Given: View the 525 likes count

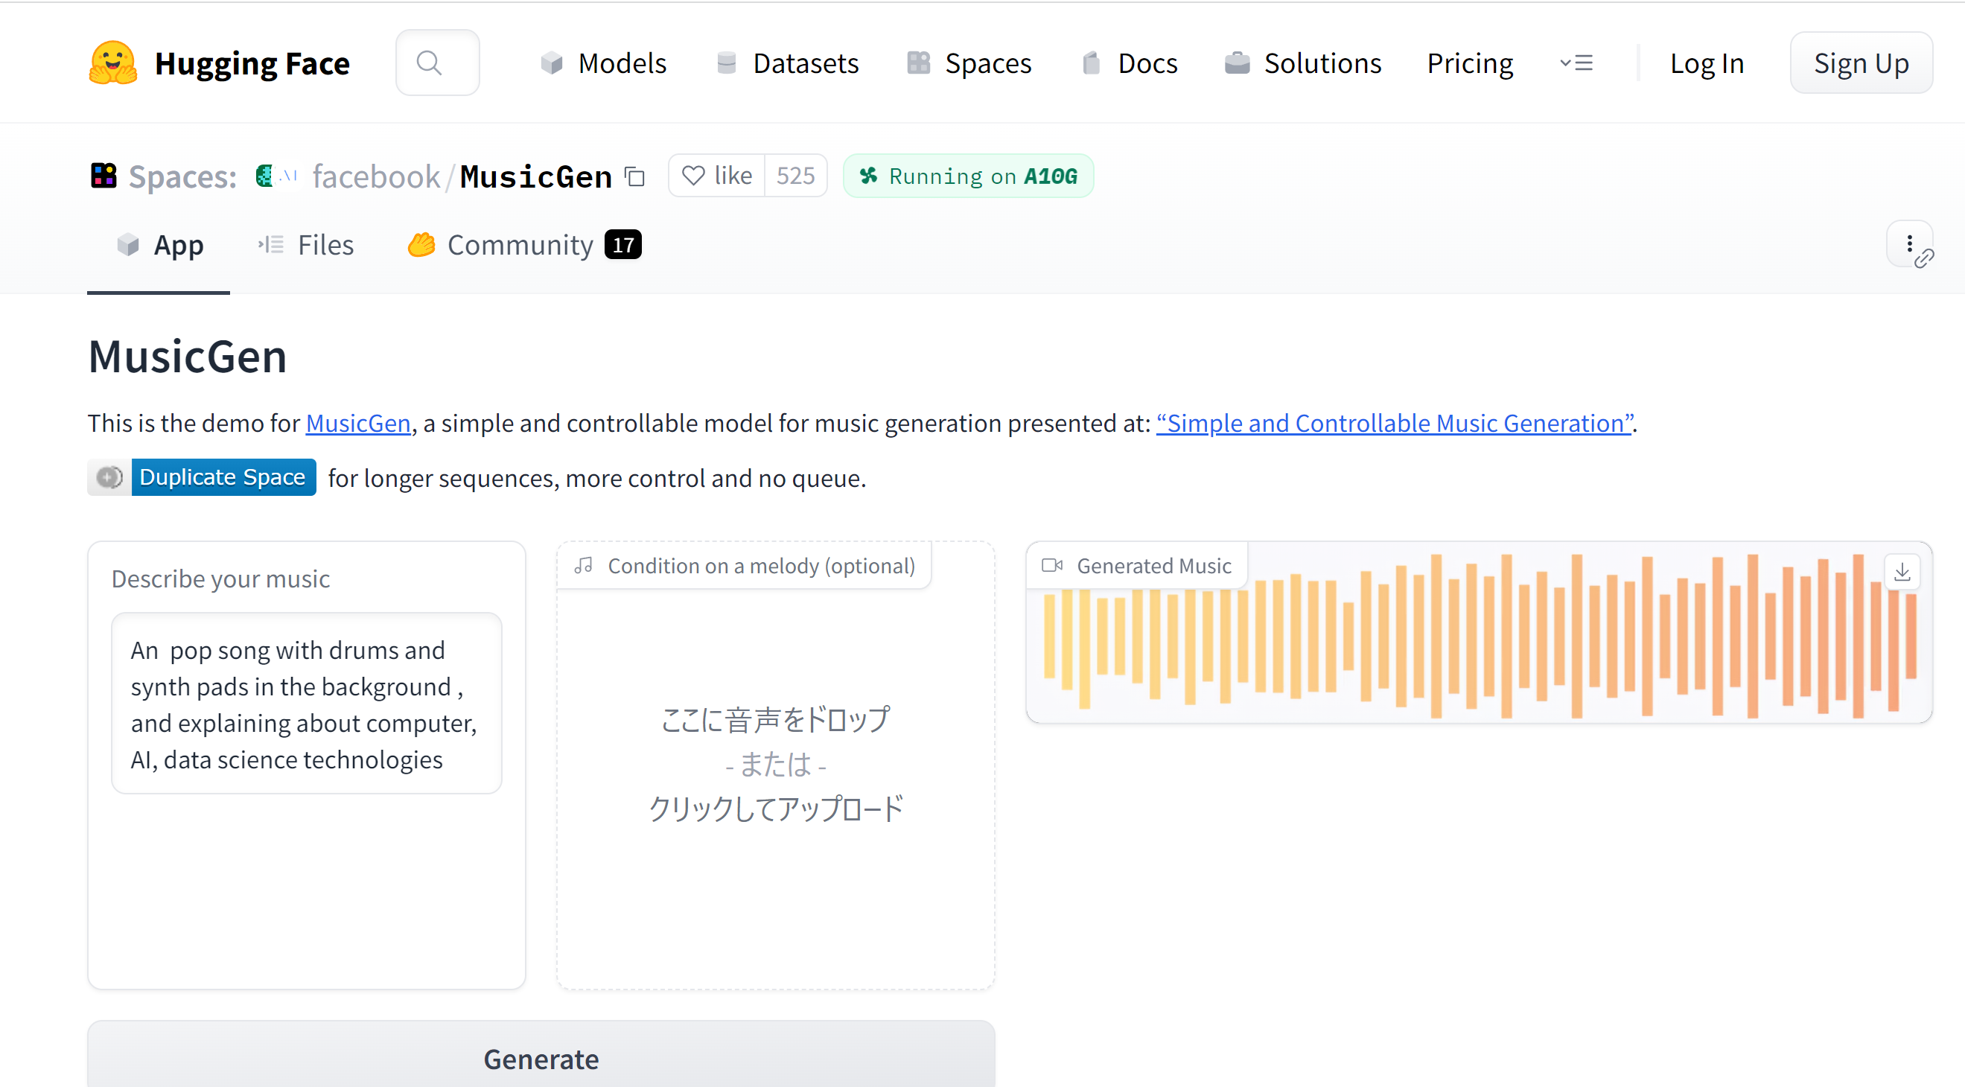Looking at the screenshot, I should 796,176.
